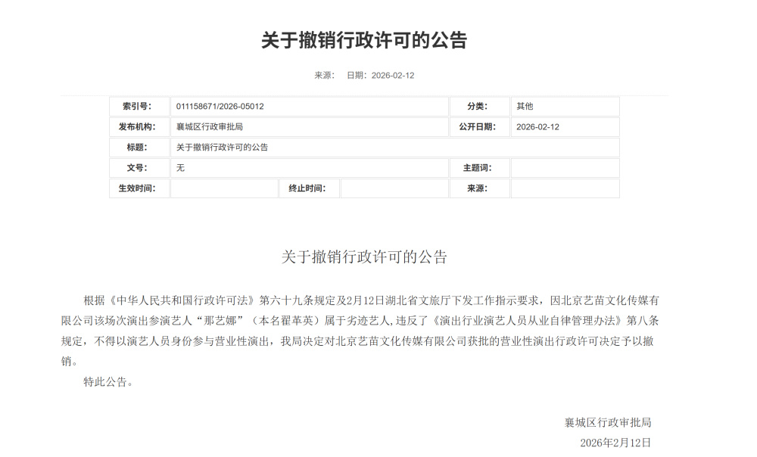Select index number 011158671/2026-05012
The width and height of the screenshot is (757, 457).
pyautogui.click(x=220, y=107)
